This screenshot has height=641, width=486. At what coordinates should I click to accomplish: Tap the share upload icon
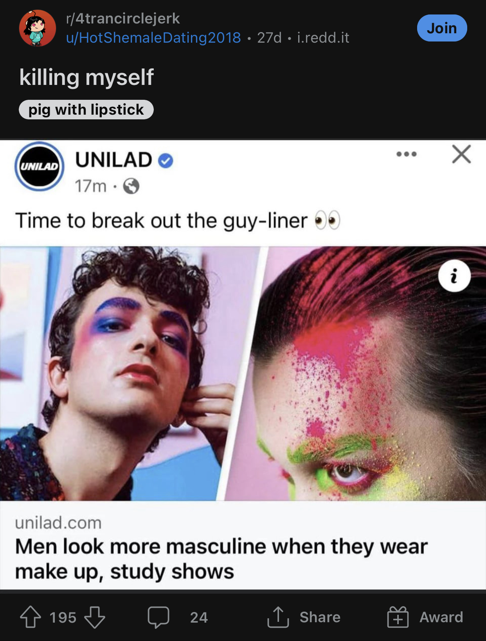[x=278, y=617]
